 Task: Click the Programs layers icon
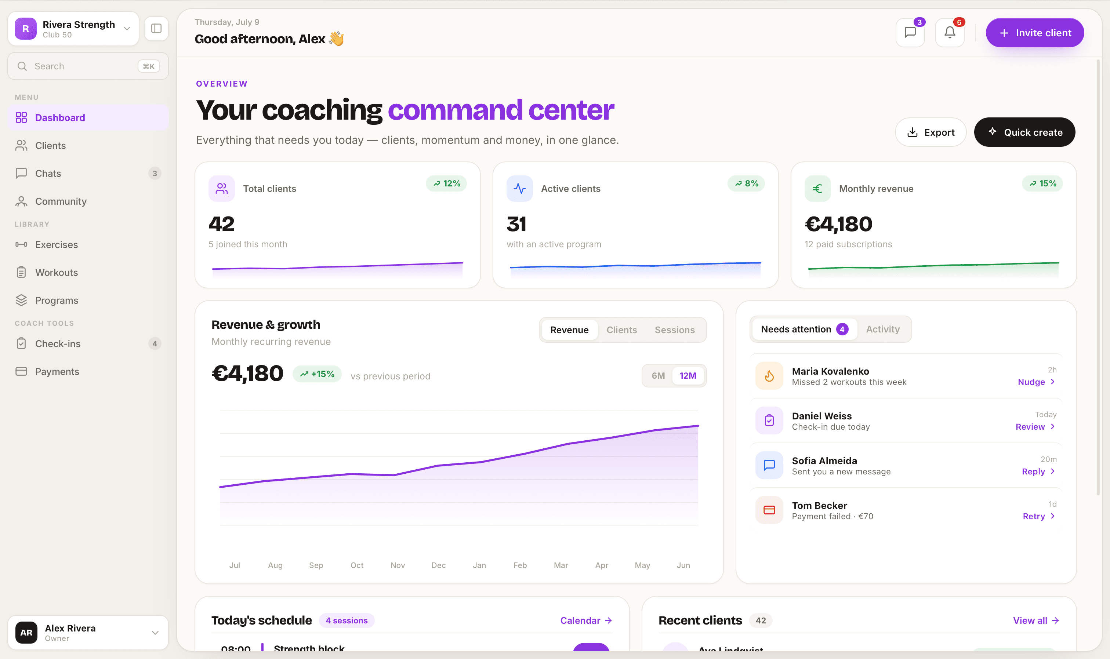tap(21, 300)
